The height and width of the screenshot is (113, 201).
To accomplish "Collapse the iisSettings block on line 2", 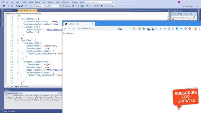I will [18, 19].
